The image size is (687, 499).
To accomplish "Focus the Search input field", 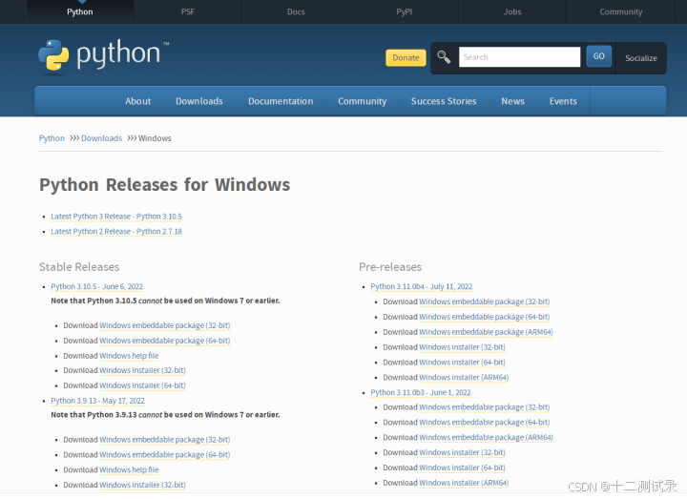I will pyautogui.click(x=519, y=57).
